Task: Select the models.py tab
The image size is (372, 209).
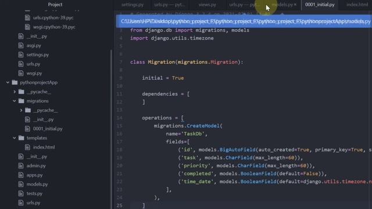Action: (282, 5)
